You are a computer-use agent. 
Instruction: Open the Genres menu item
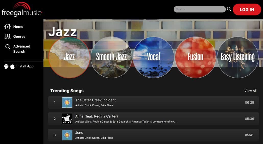click(x=19, y=37)
